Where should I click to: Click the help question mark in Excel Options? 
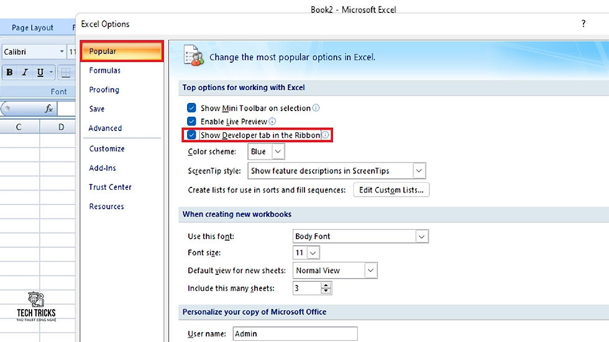pyautogui.click(x=584, y=24)
